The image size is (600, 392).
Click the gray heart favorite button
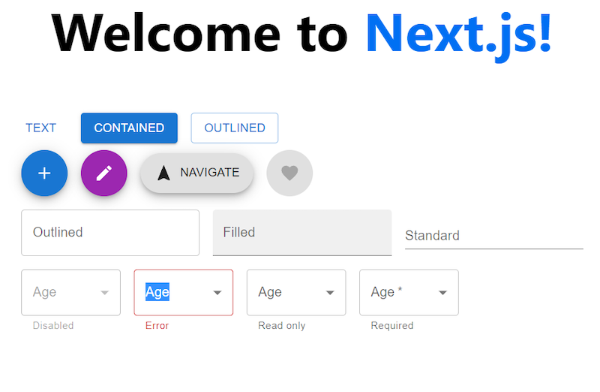(289, 173)
